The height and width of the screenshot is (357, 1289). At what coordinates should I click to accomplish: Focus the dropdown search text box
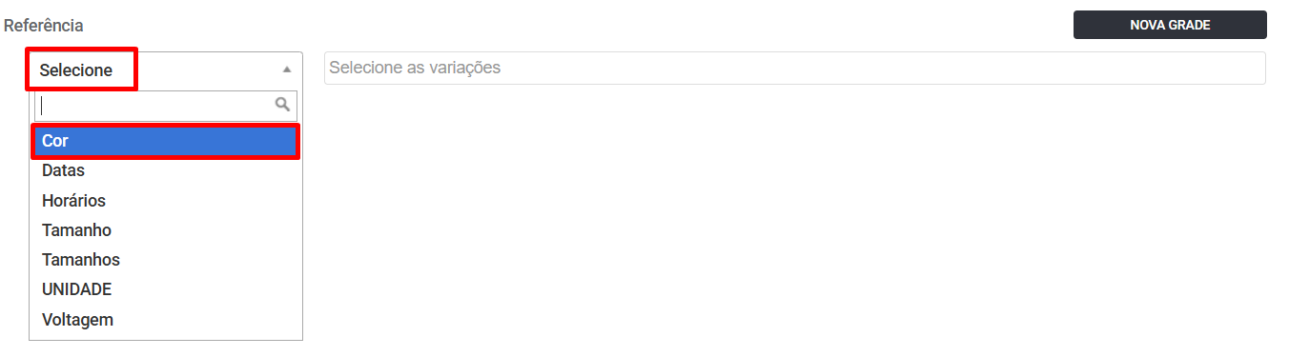point(166,106)
